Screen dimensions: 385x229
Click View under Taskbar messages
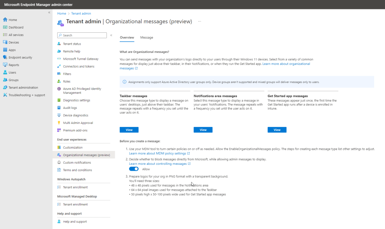click(129, 129)
